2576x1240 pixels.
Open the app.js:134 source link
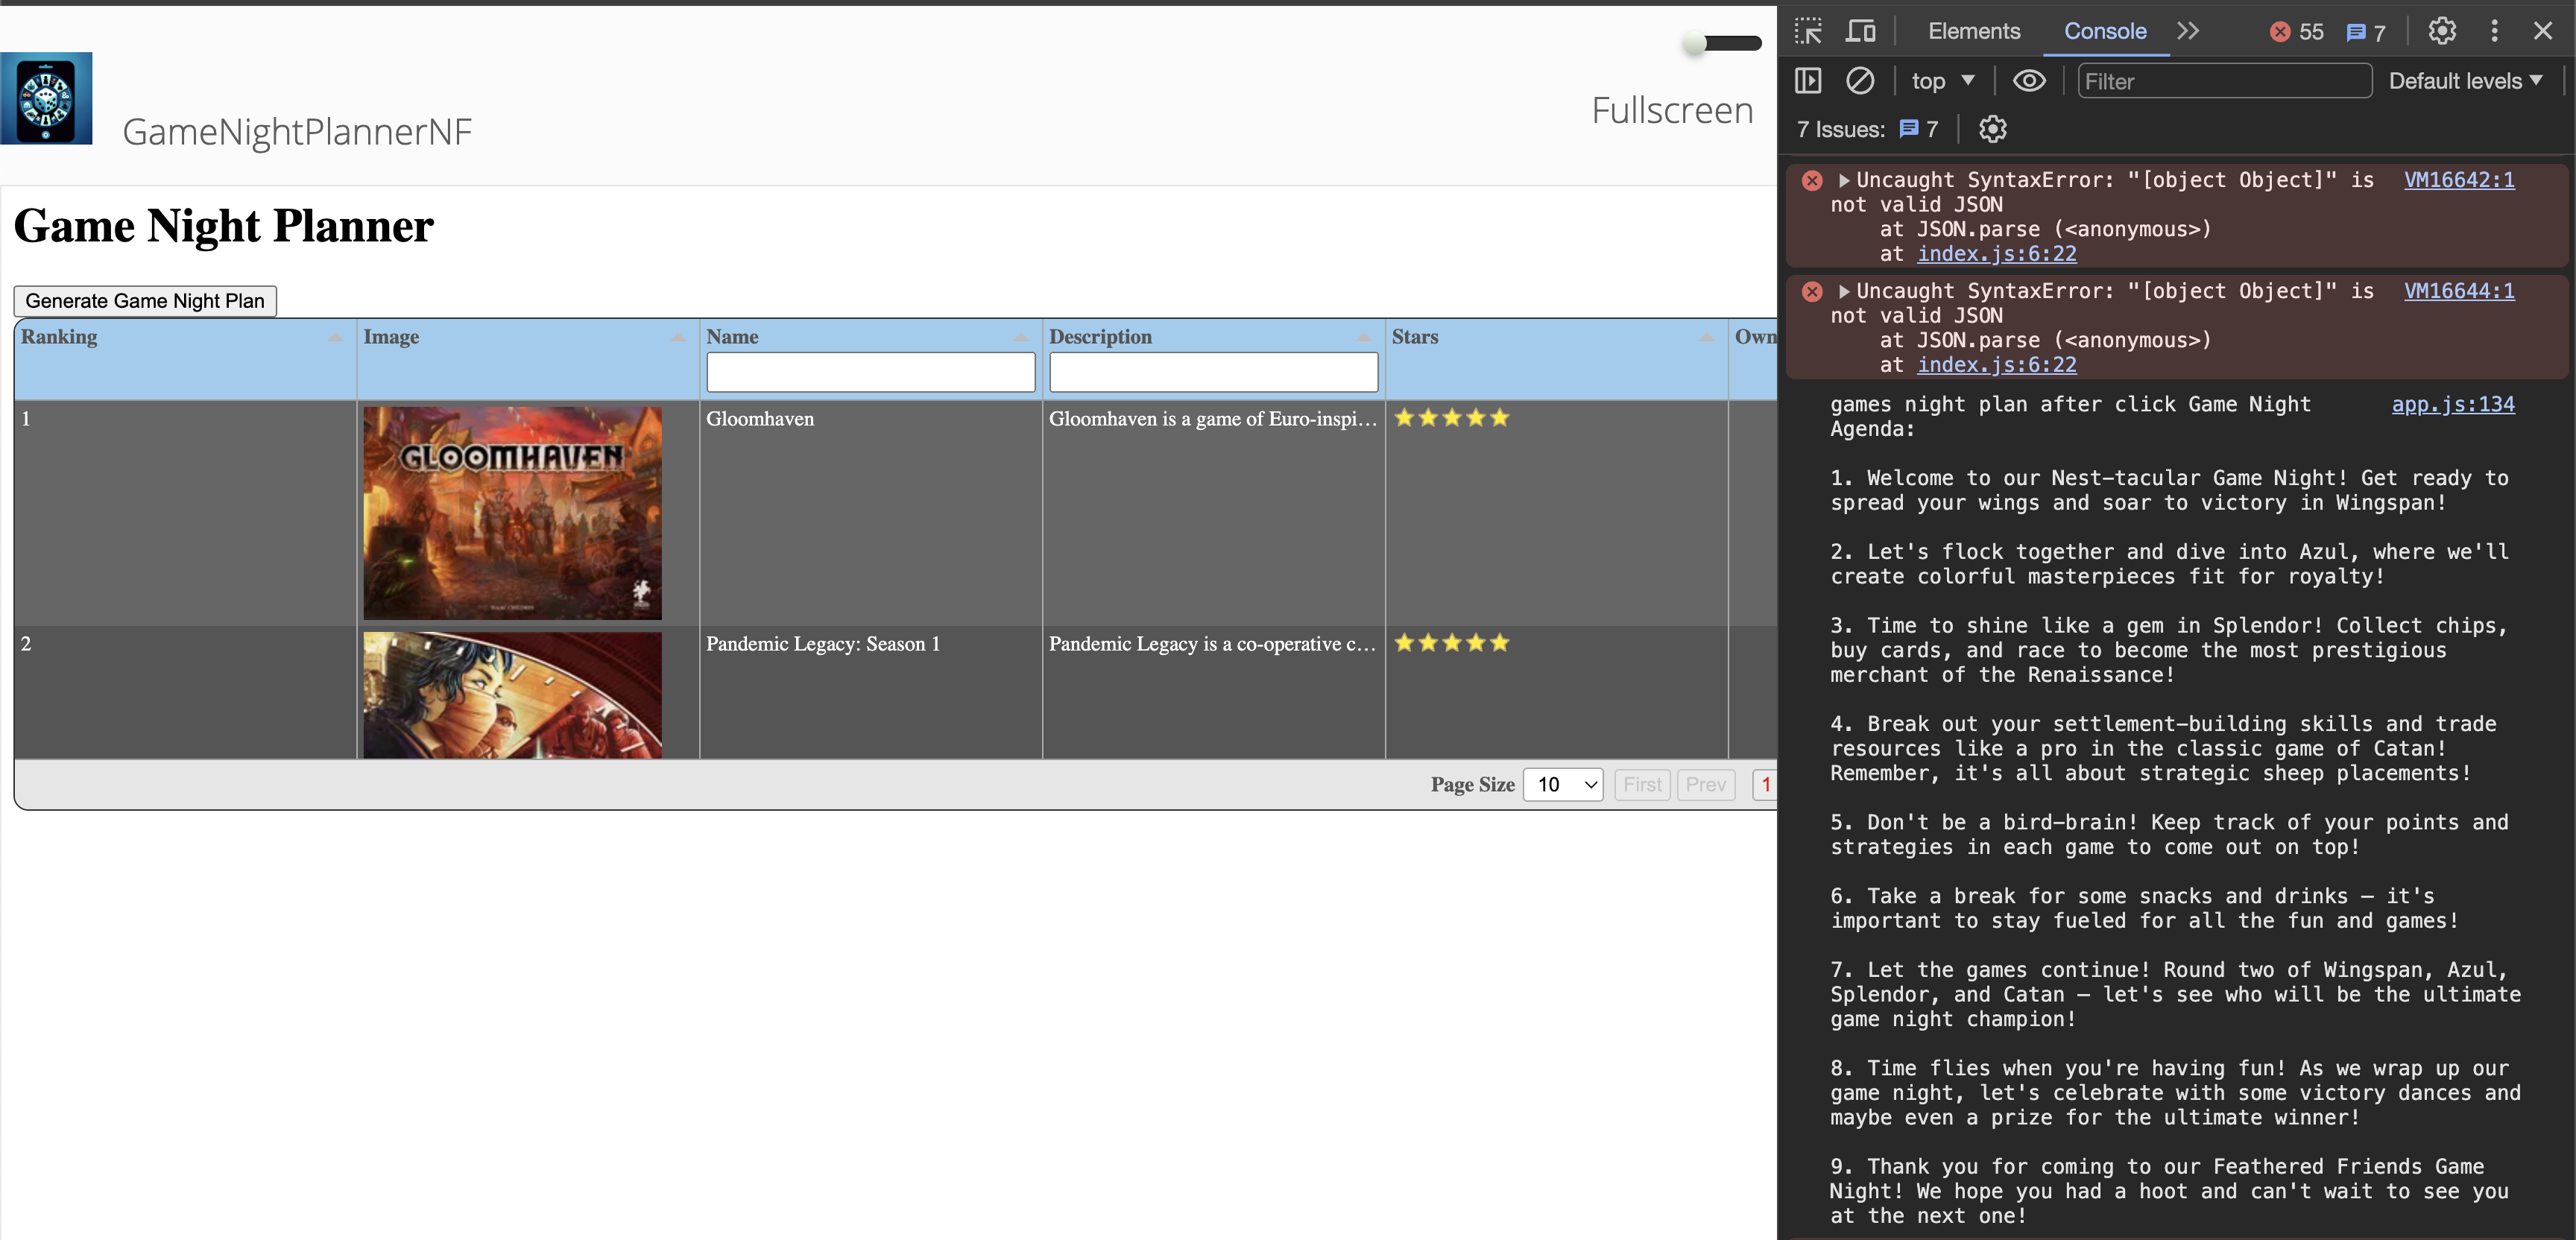coord(2452,404)
